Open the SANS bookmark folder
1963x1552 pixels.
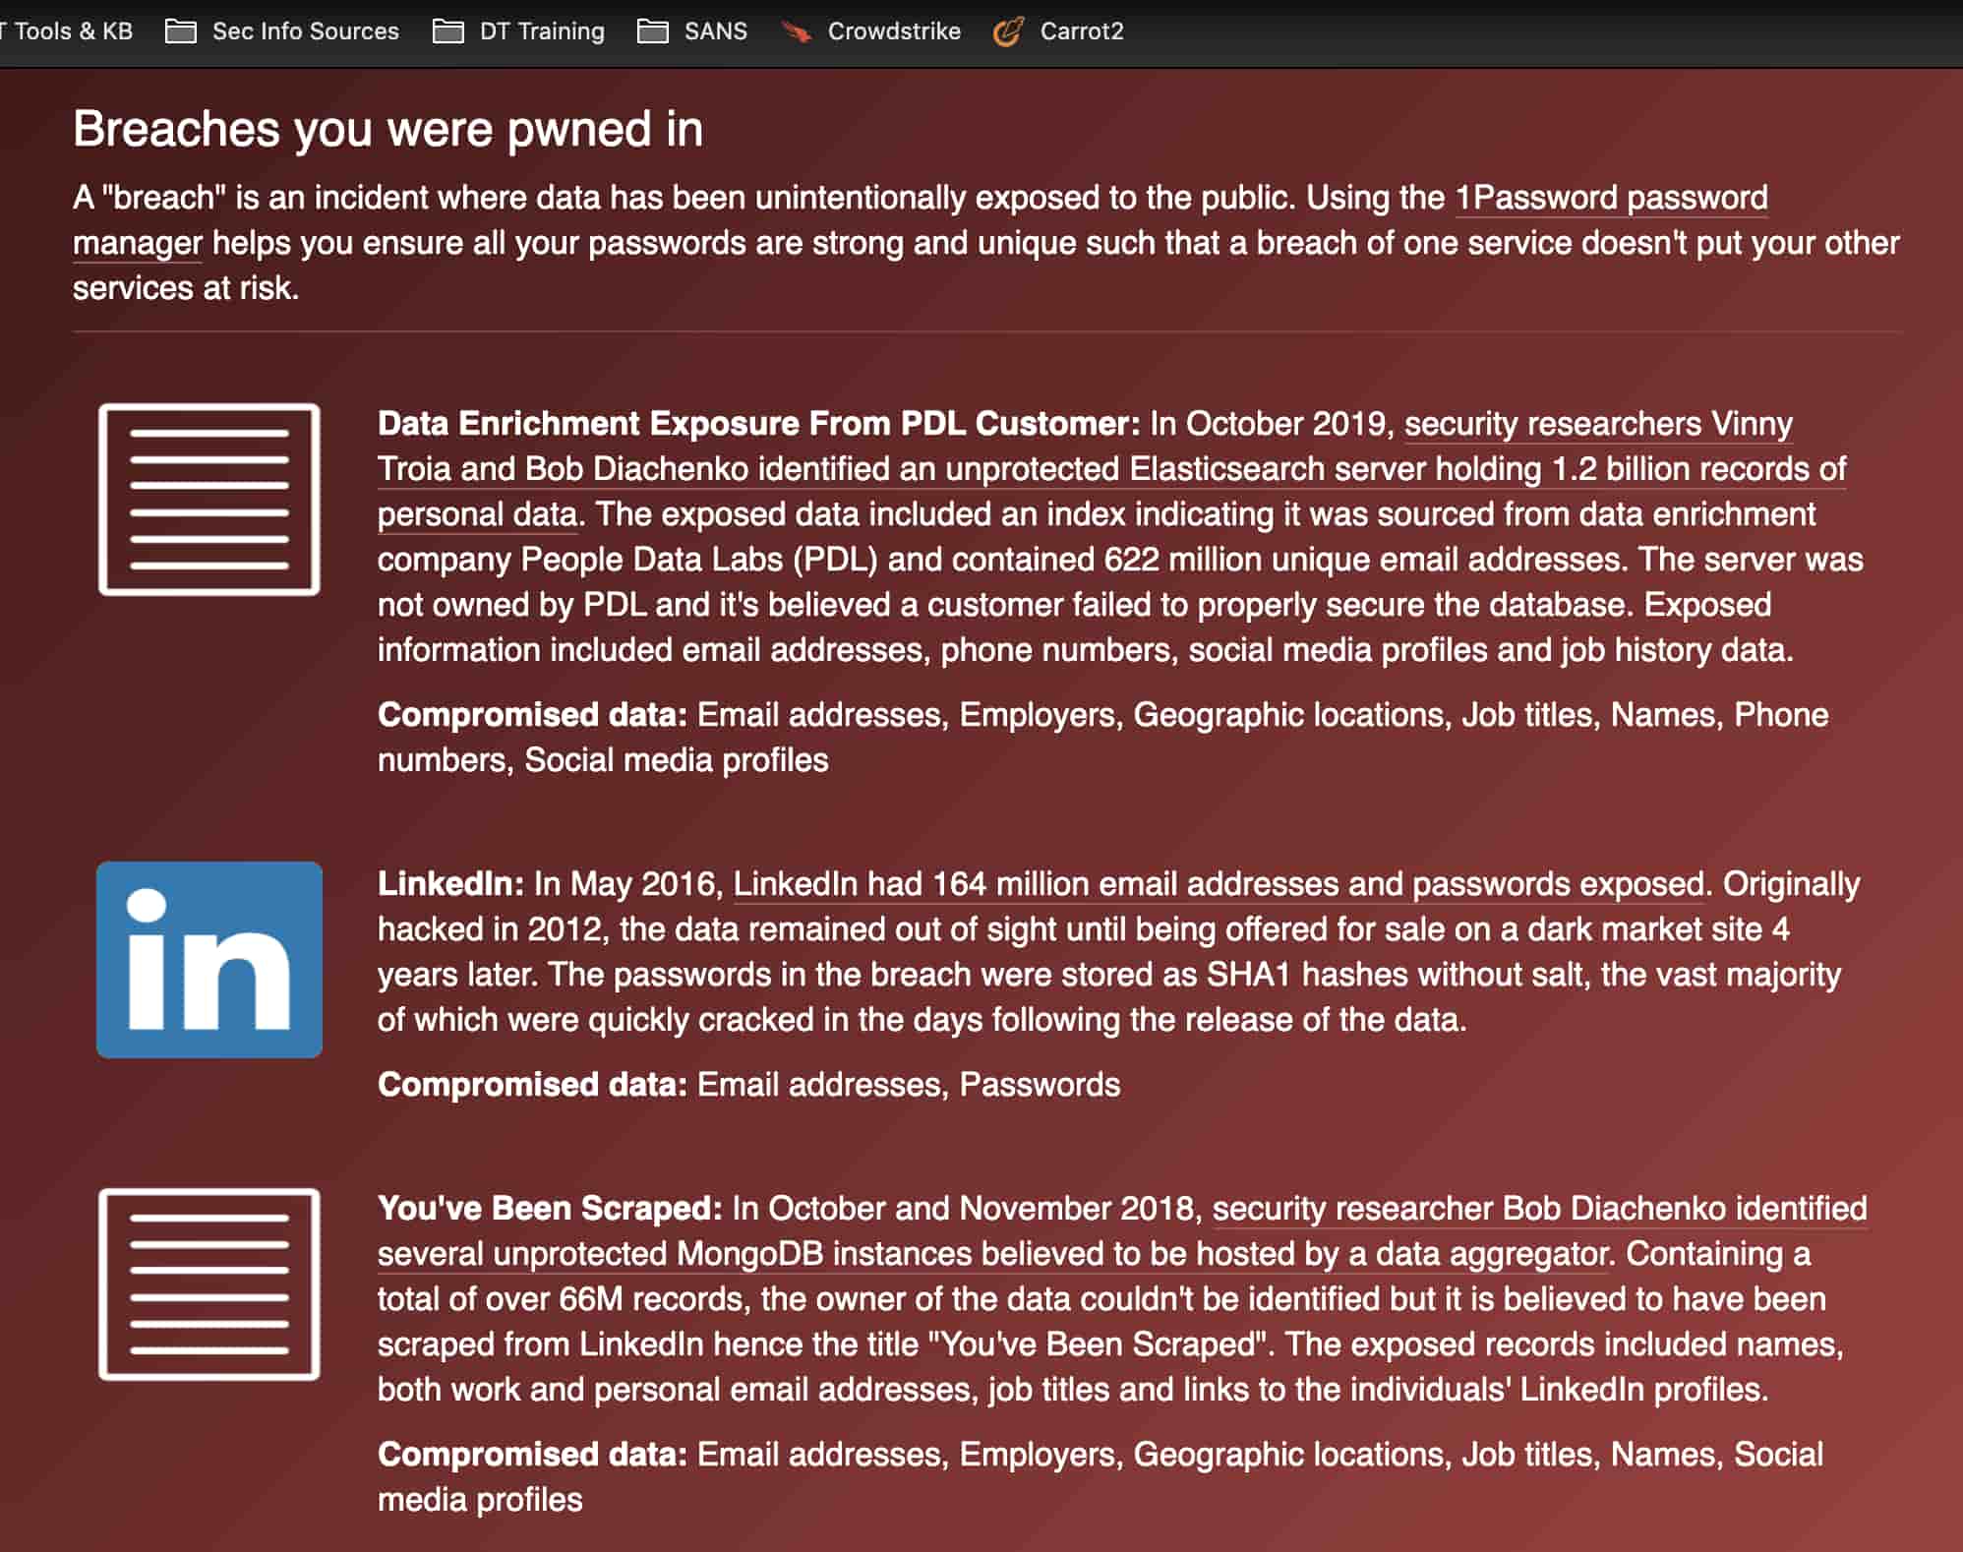click(715, 31)
